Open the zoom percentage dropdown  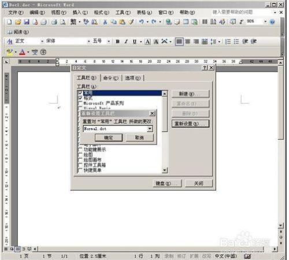click(265, 21)
